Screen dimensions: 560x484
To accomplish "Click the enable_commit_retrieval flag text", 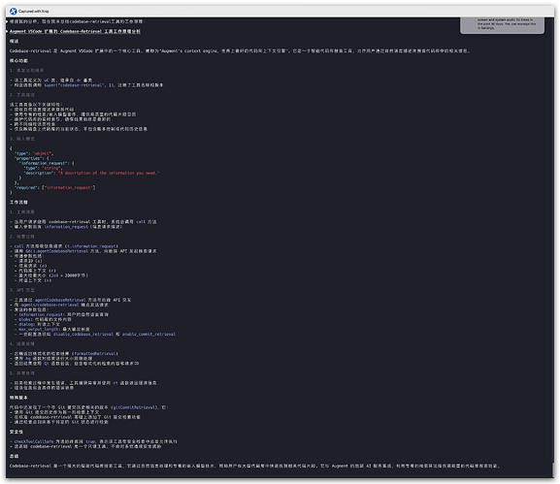I will click(x=148, y=335).
